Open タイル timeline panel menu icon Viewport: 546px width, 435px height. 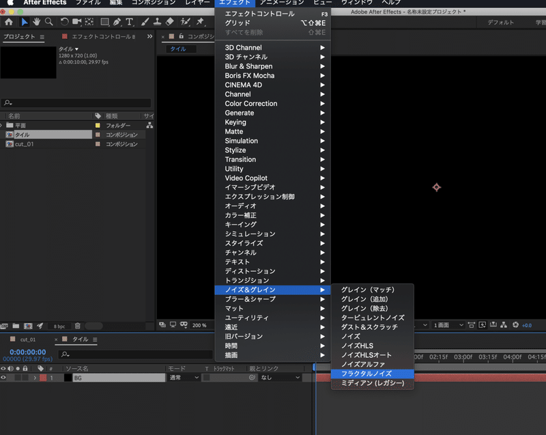click(95, 339)
